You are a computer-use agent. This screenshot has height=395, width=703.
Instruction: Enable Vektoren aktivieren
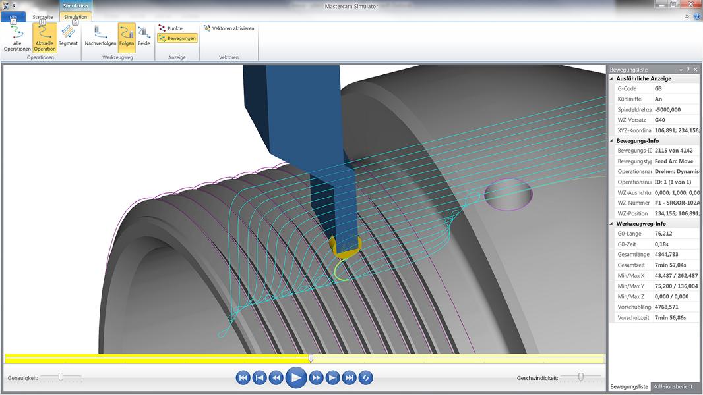tap(229, 28)
